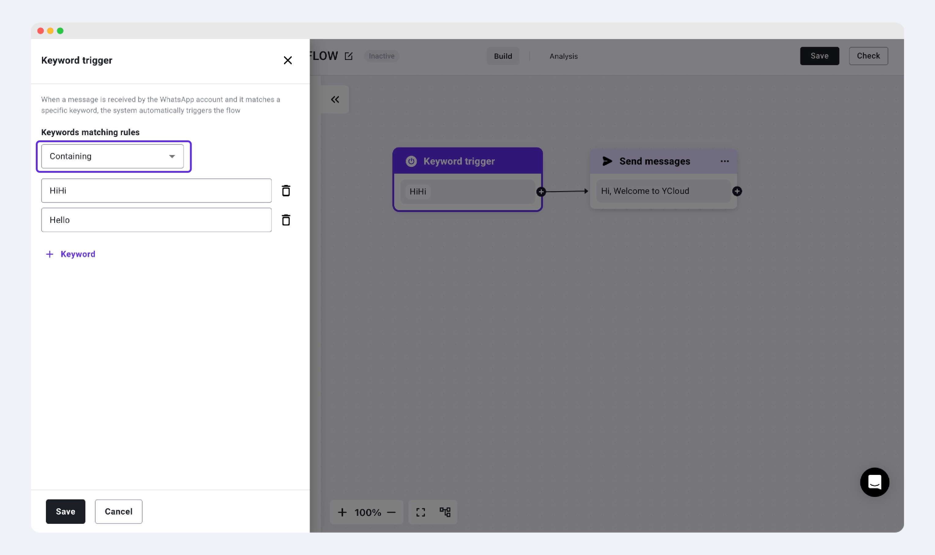This screenshot has height=555, width=935.
Task: Click the top-right Check button
Action: pos(868,56)
